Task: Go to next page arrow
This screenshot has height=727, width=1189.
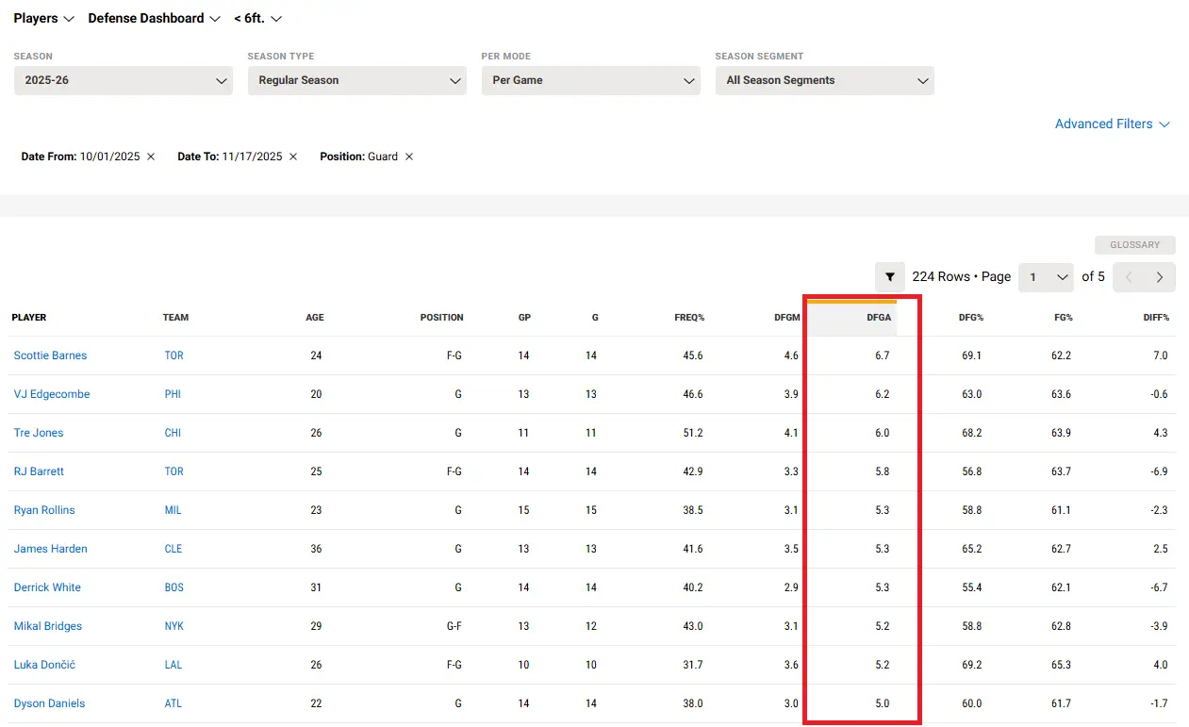Action: pos(1159,277)
